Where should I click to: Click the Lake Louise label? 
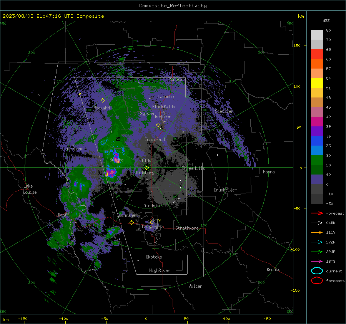(x=30, y=189)
